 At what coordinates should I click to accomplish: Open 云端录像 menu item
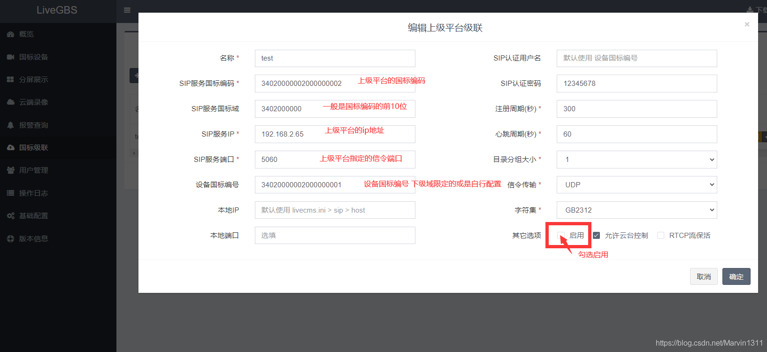tap(58, 102)
